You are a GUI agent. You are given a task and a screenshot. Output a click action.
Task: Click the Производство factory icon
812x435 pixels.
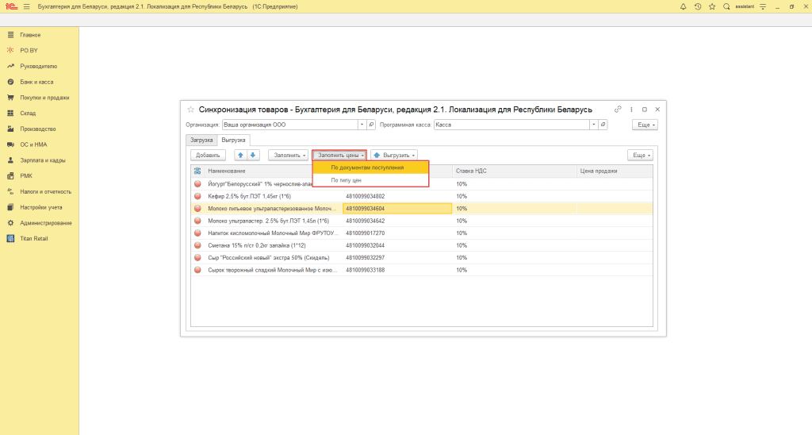10,129
